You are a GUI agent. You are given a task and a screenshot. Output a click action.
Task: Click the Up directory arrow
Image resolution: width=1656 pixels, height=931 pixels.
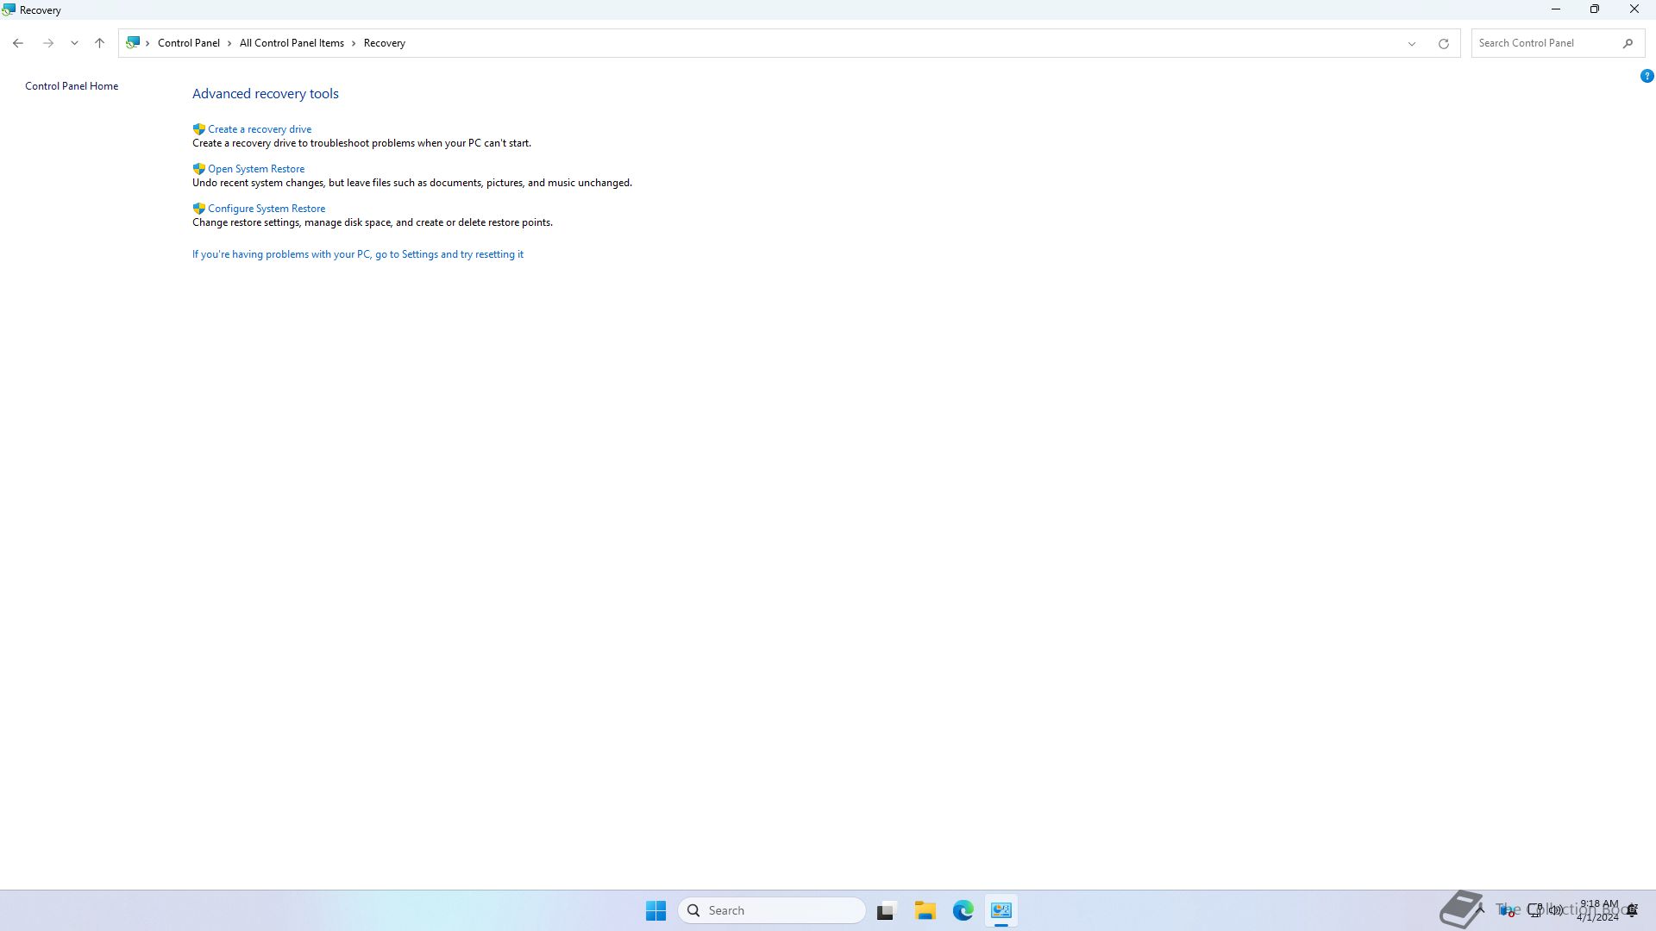click(x=99, y=43)
